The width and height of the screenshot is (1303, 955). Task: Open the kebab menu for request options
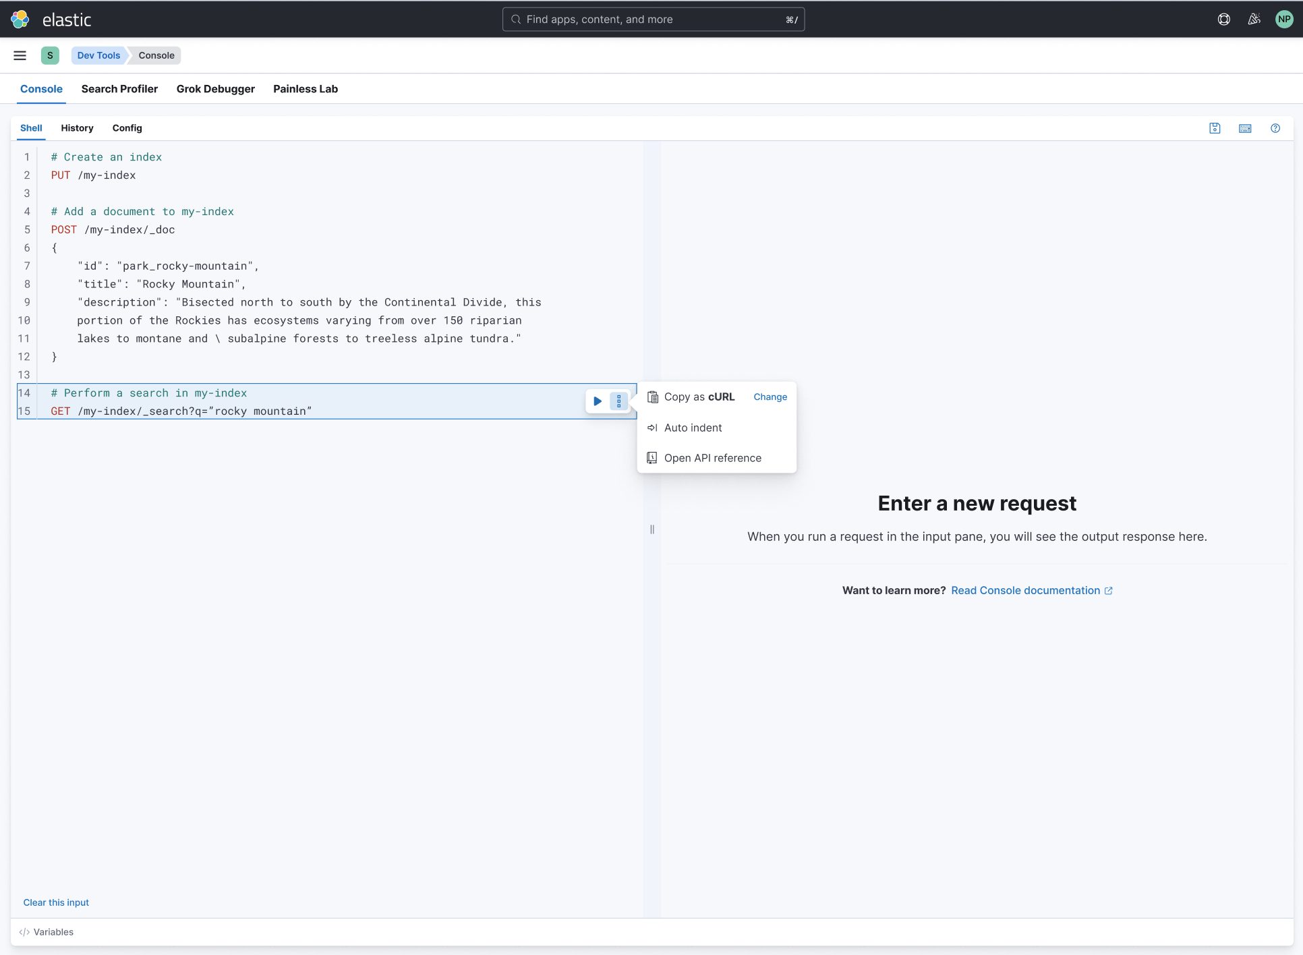619,402
